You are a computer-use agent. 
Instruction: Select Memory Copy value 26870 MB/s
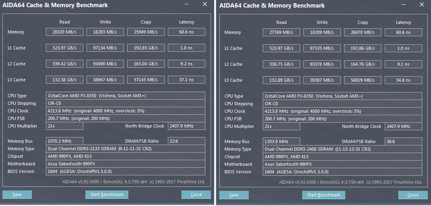coord(363,32)
